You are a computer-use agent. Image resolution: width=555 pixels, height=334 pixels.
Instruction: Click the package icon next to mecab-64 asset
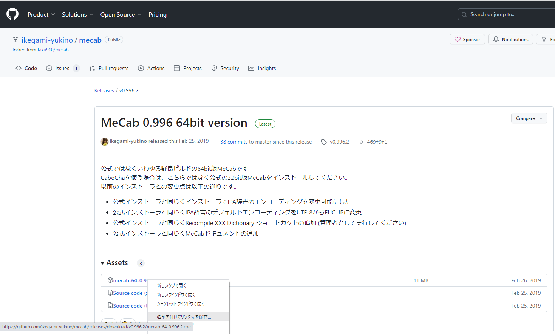tap(110, 280)
